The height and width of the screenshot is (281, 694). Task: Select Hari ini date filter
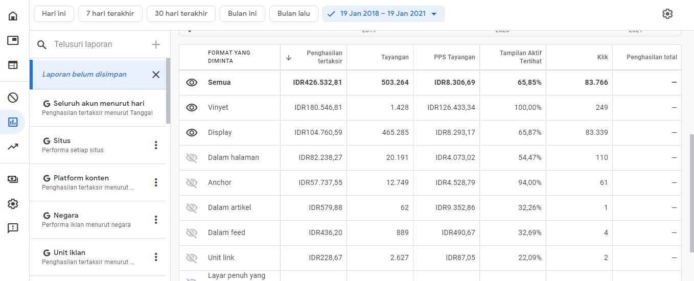pos(54,14)
